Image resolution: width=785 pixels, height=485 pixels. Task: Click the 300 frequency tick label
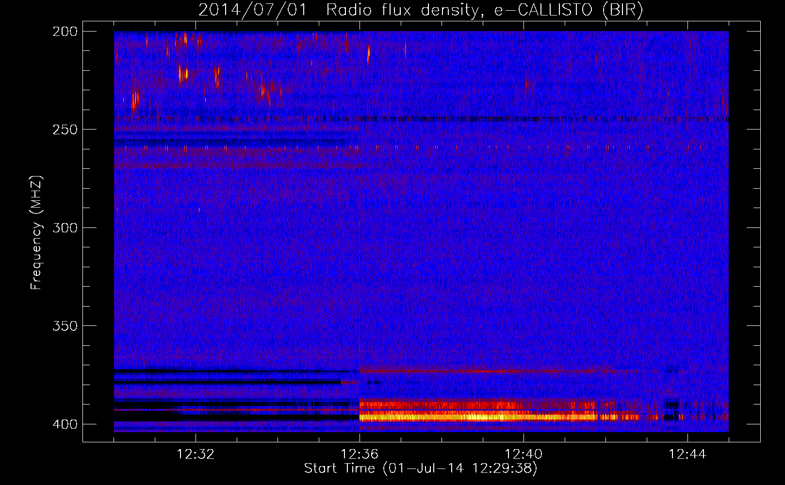(65, 227)
